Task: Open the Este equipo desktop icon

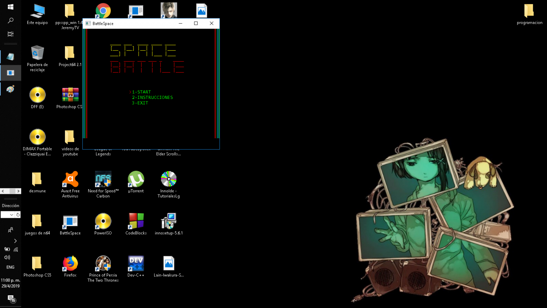Action: (37, 15)
